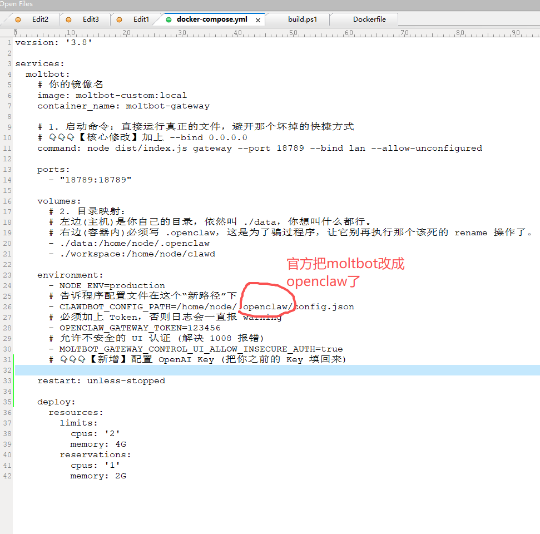
Task: Place cursor in highlighted empty line 32
Action: coord(222,370)
